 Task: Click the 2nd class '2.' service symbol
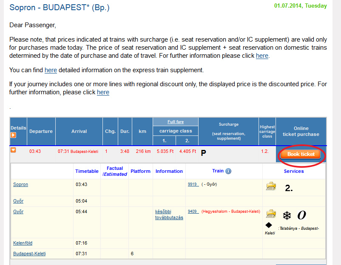(289, 189)
